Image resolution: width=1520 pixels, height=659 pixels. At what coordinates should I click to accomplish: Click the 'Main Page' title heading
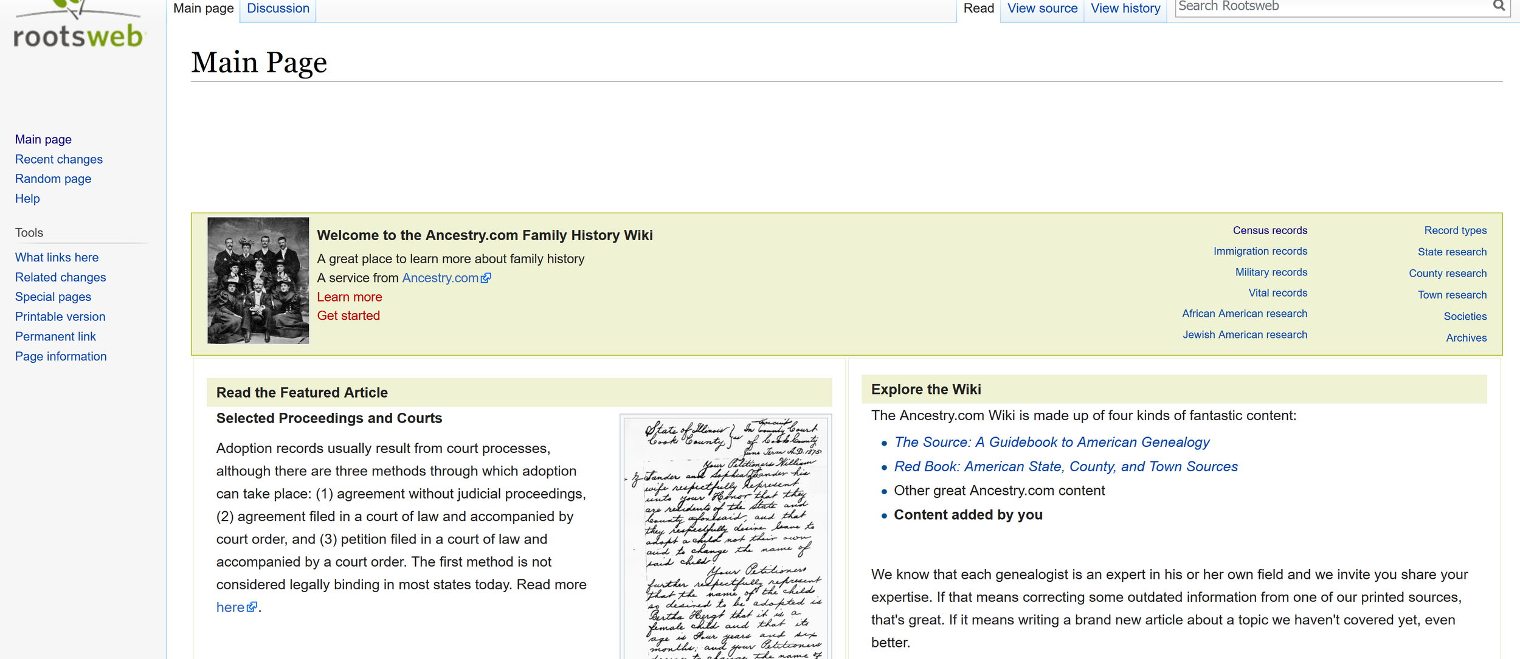[x=259, y=63]
